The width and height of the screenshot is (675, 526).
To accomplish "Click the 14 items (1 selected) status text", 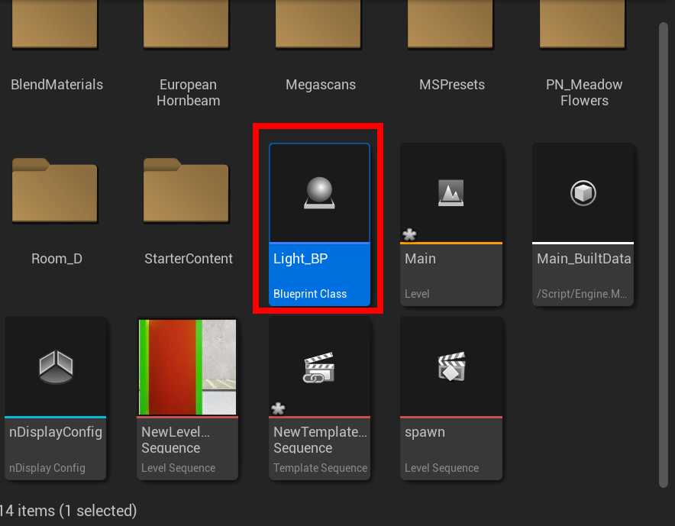I will tap(68, 511).
